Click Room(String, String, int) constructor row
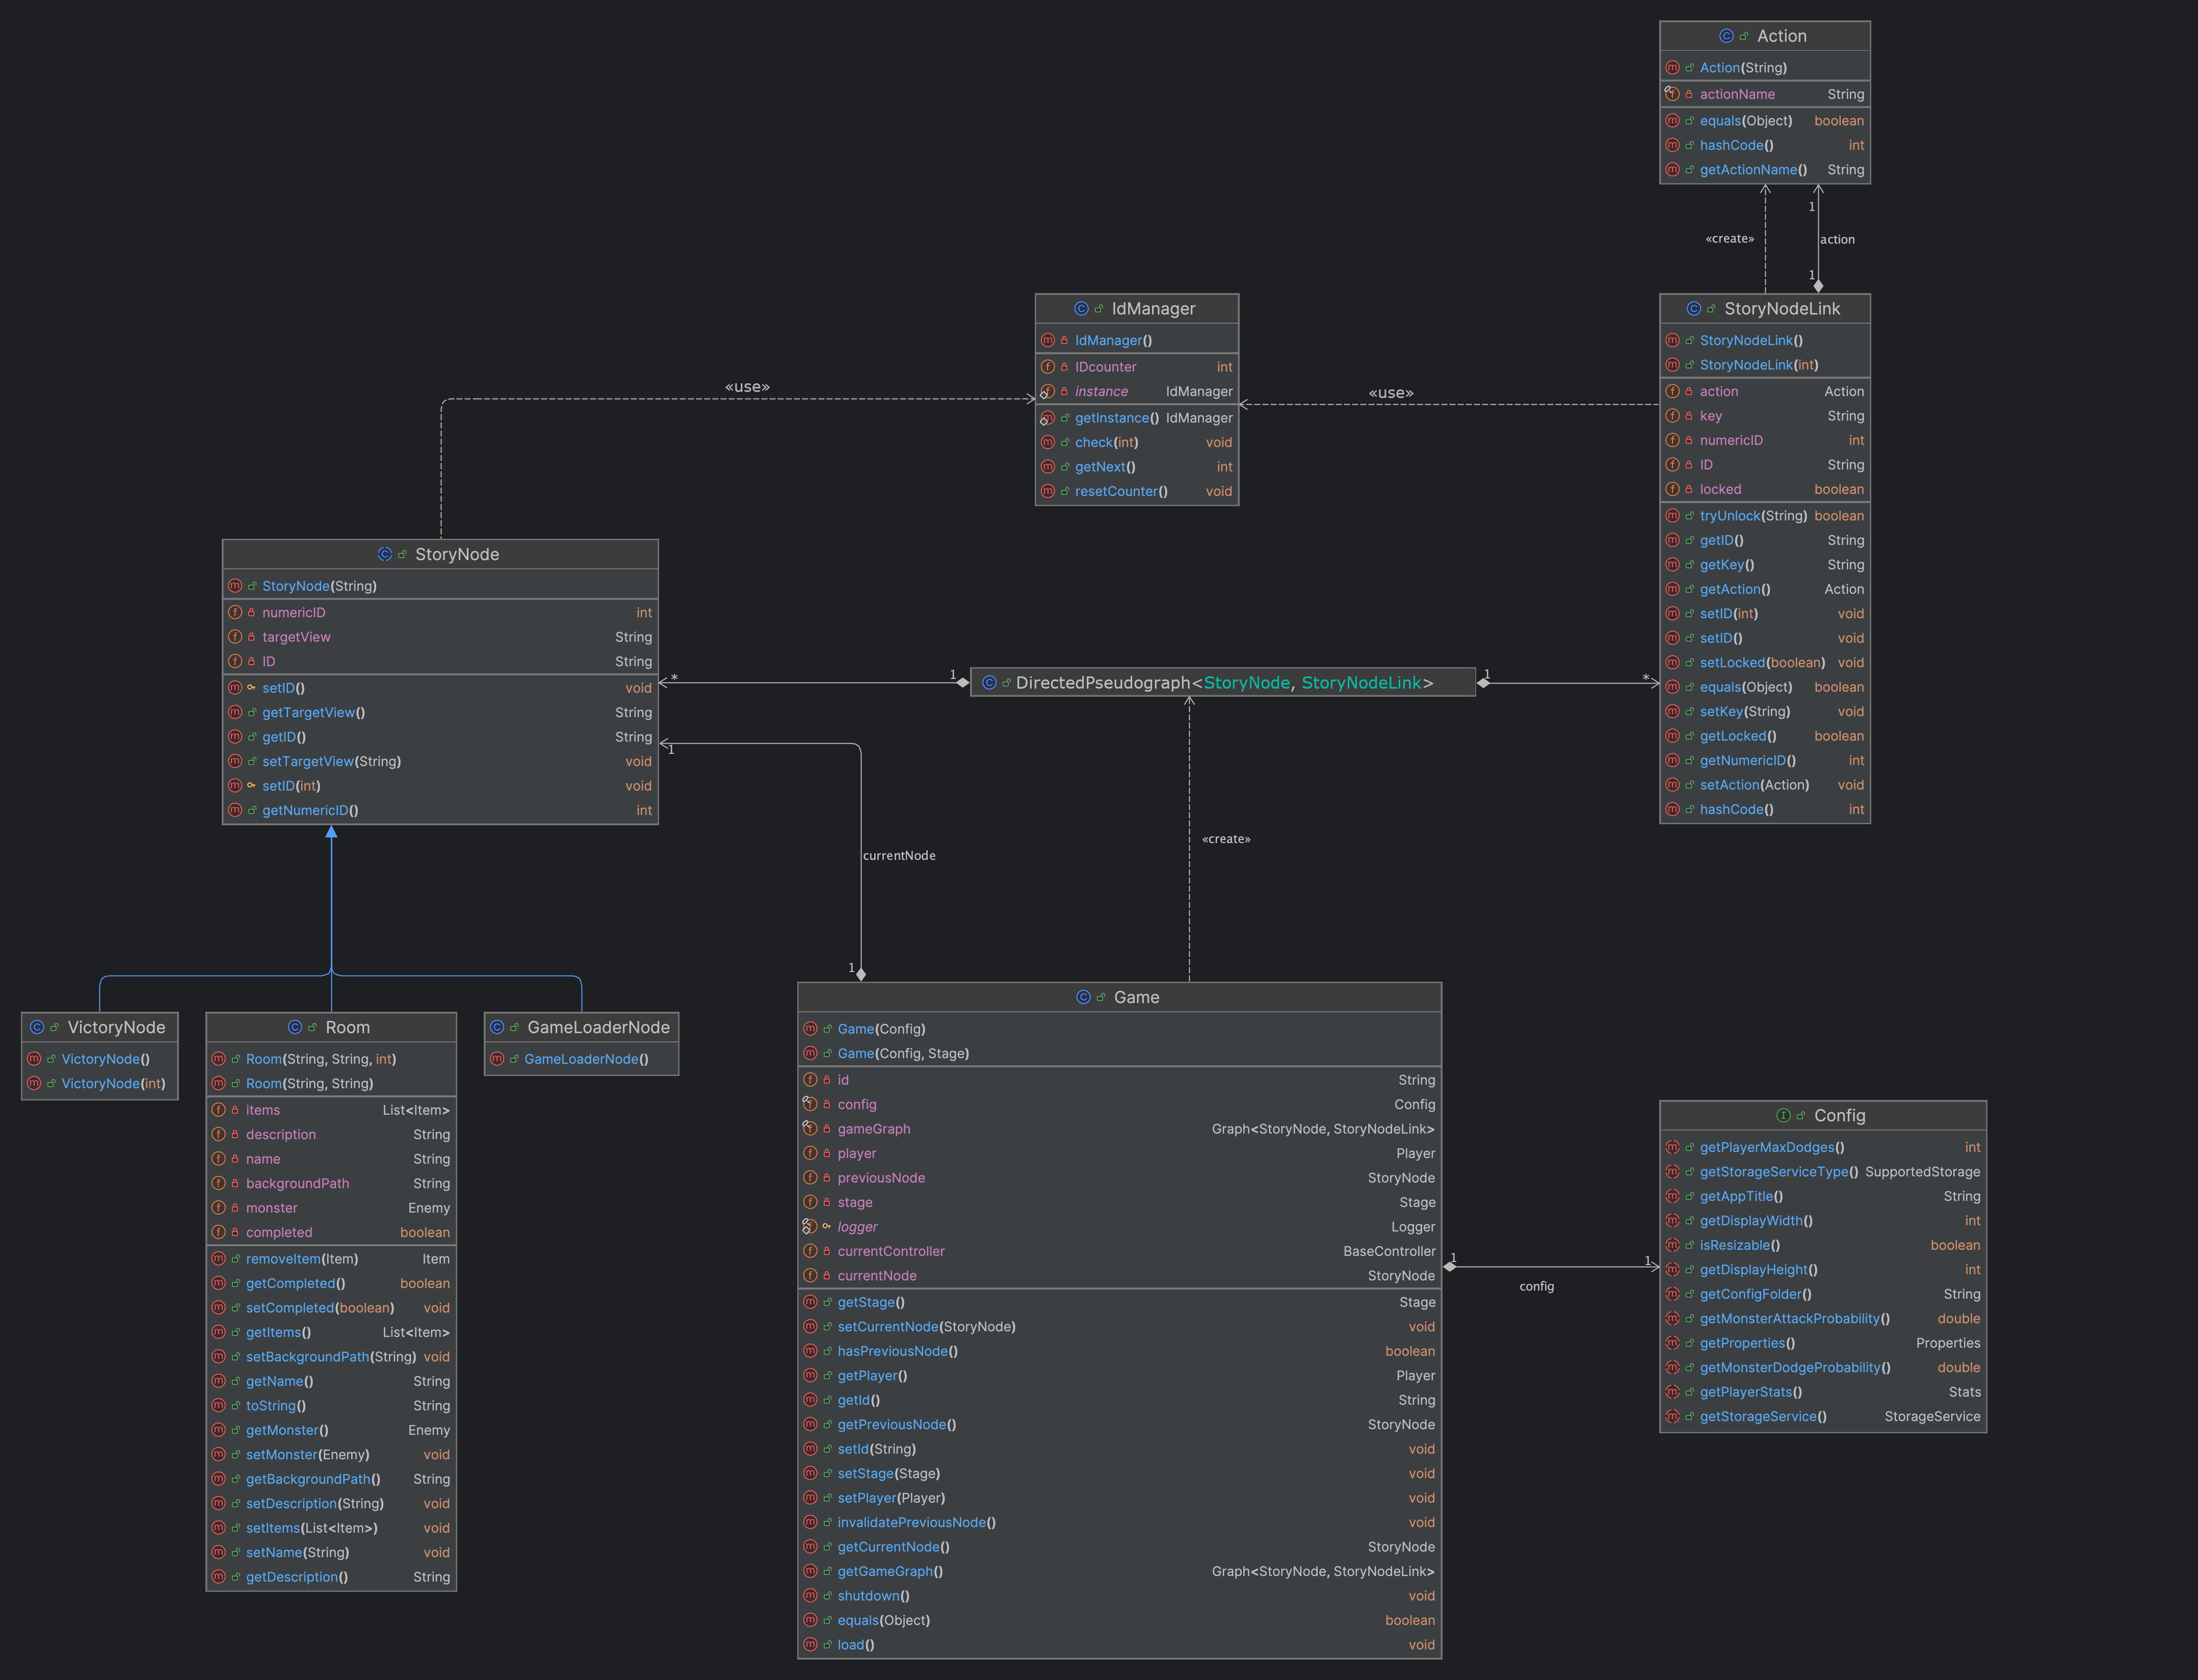The image size is (2198, 1680). 331,1059
